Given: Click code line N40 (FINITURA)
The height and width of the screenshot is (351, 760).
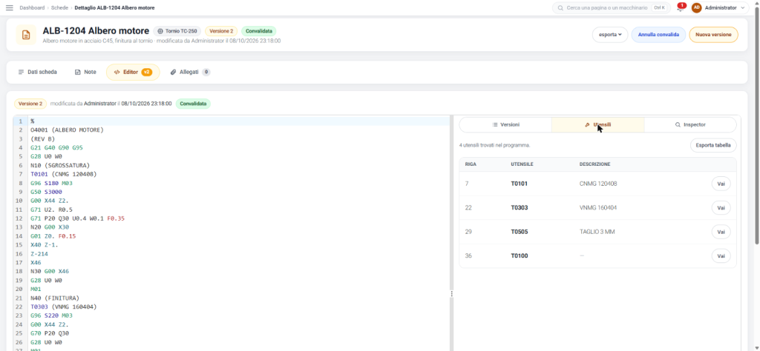Looking at the screenshot, I should point(55,298).
